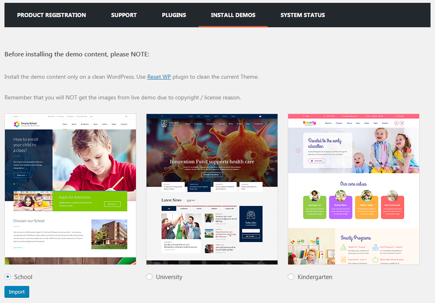Switch to the Support tab

(x=124, y=15)
